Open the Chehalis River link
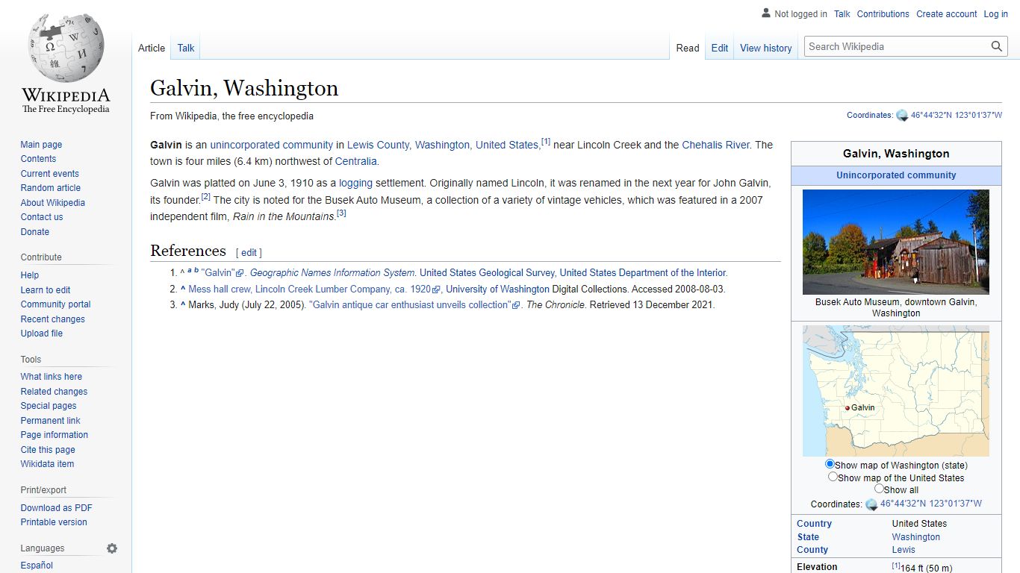Image resolution: width=1020 pixels, height=573 pixels. click(715, 145)
